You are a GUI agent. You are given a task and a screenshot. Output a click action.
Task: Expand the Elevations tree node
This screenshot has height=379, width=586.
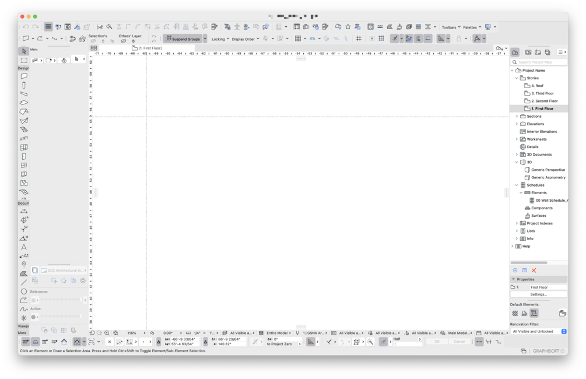tap(517, 124)
